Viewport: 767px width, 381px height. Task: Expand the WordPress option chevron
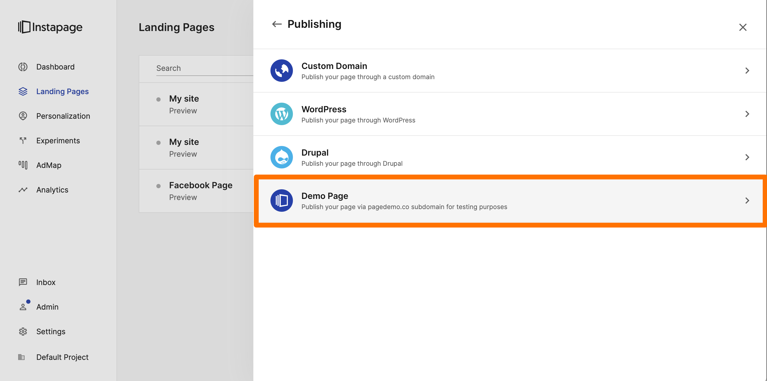tap(747, 114)
